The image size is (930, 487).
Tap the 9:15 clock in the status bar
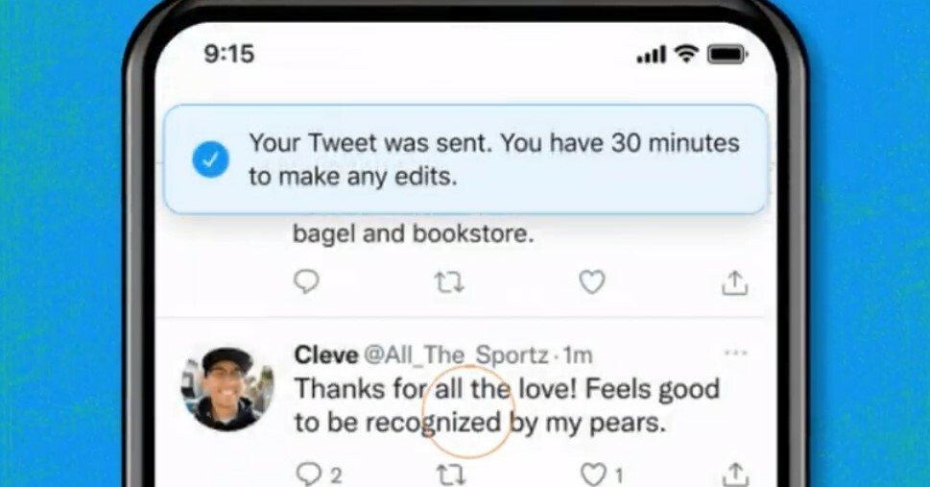[229, 54]
